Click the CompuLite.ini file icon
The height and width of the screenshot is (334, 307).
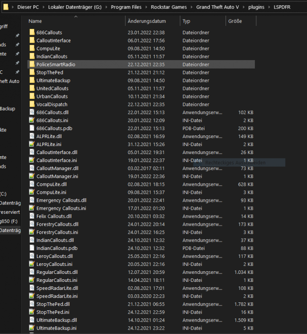(x=32, y=192)
